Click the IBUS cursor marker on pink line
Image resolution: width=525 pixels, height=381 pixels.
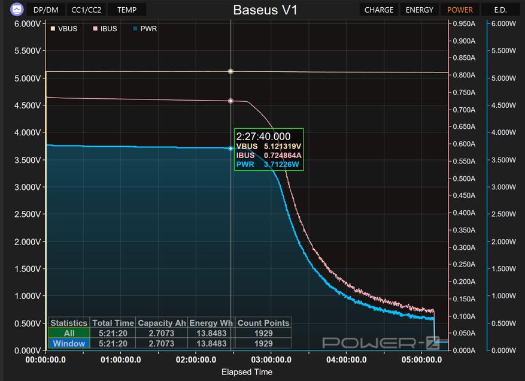(x=230, y=101)
